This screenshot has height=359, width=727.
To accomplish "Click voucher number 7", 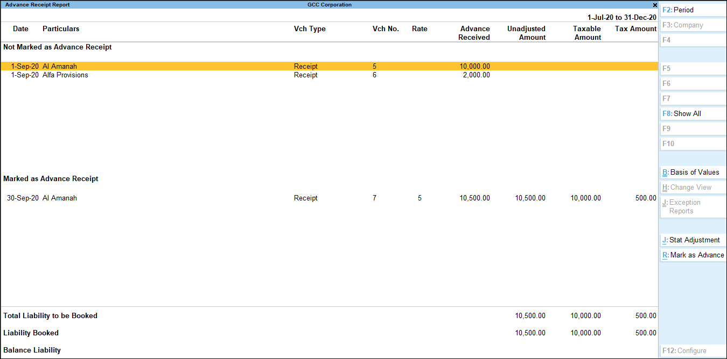I will pyautogui.click(x=374, y=198).
